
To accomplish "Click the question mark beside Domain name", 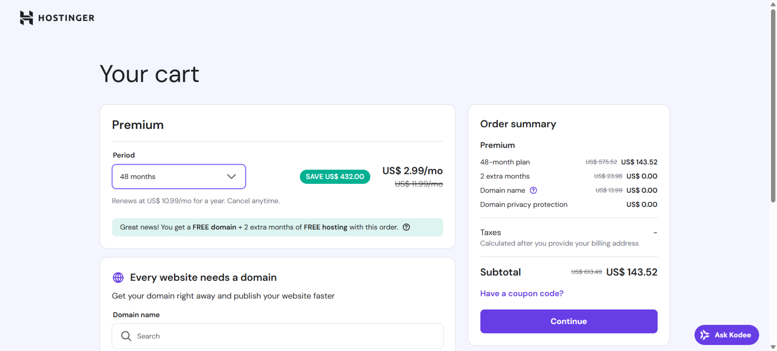I will tap(533, 190).
